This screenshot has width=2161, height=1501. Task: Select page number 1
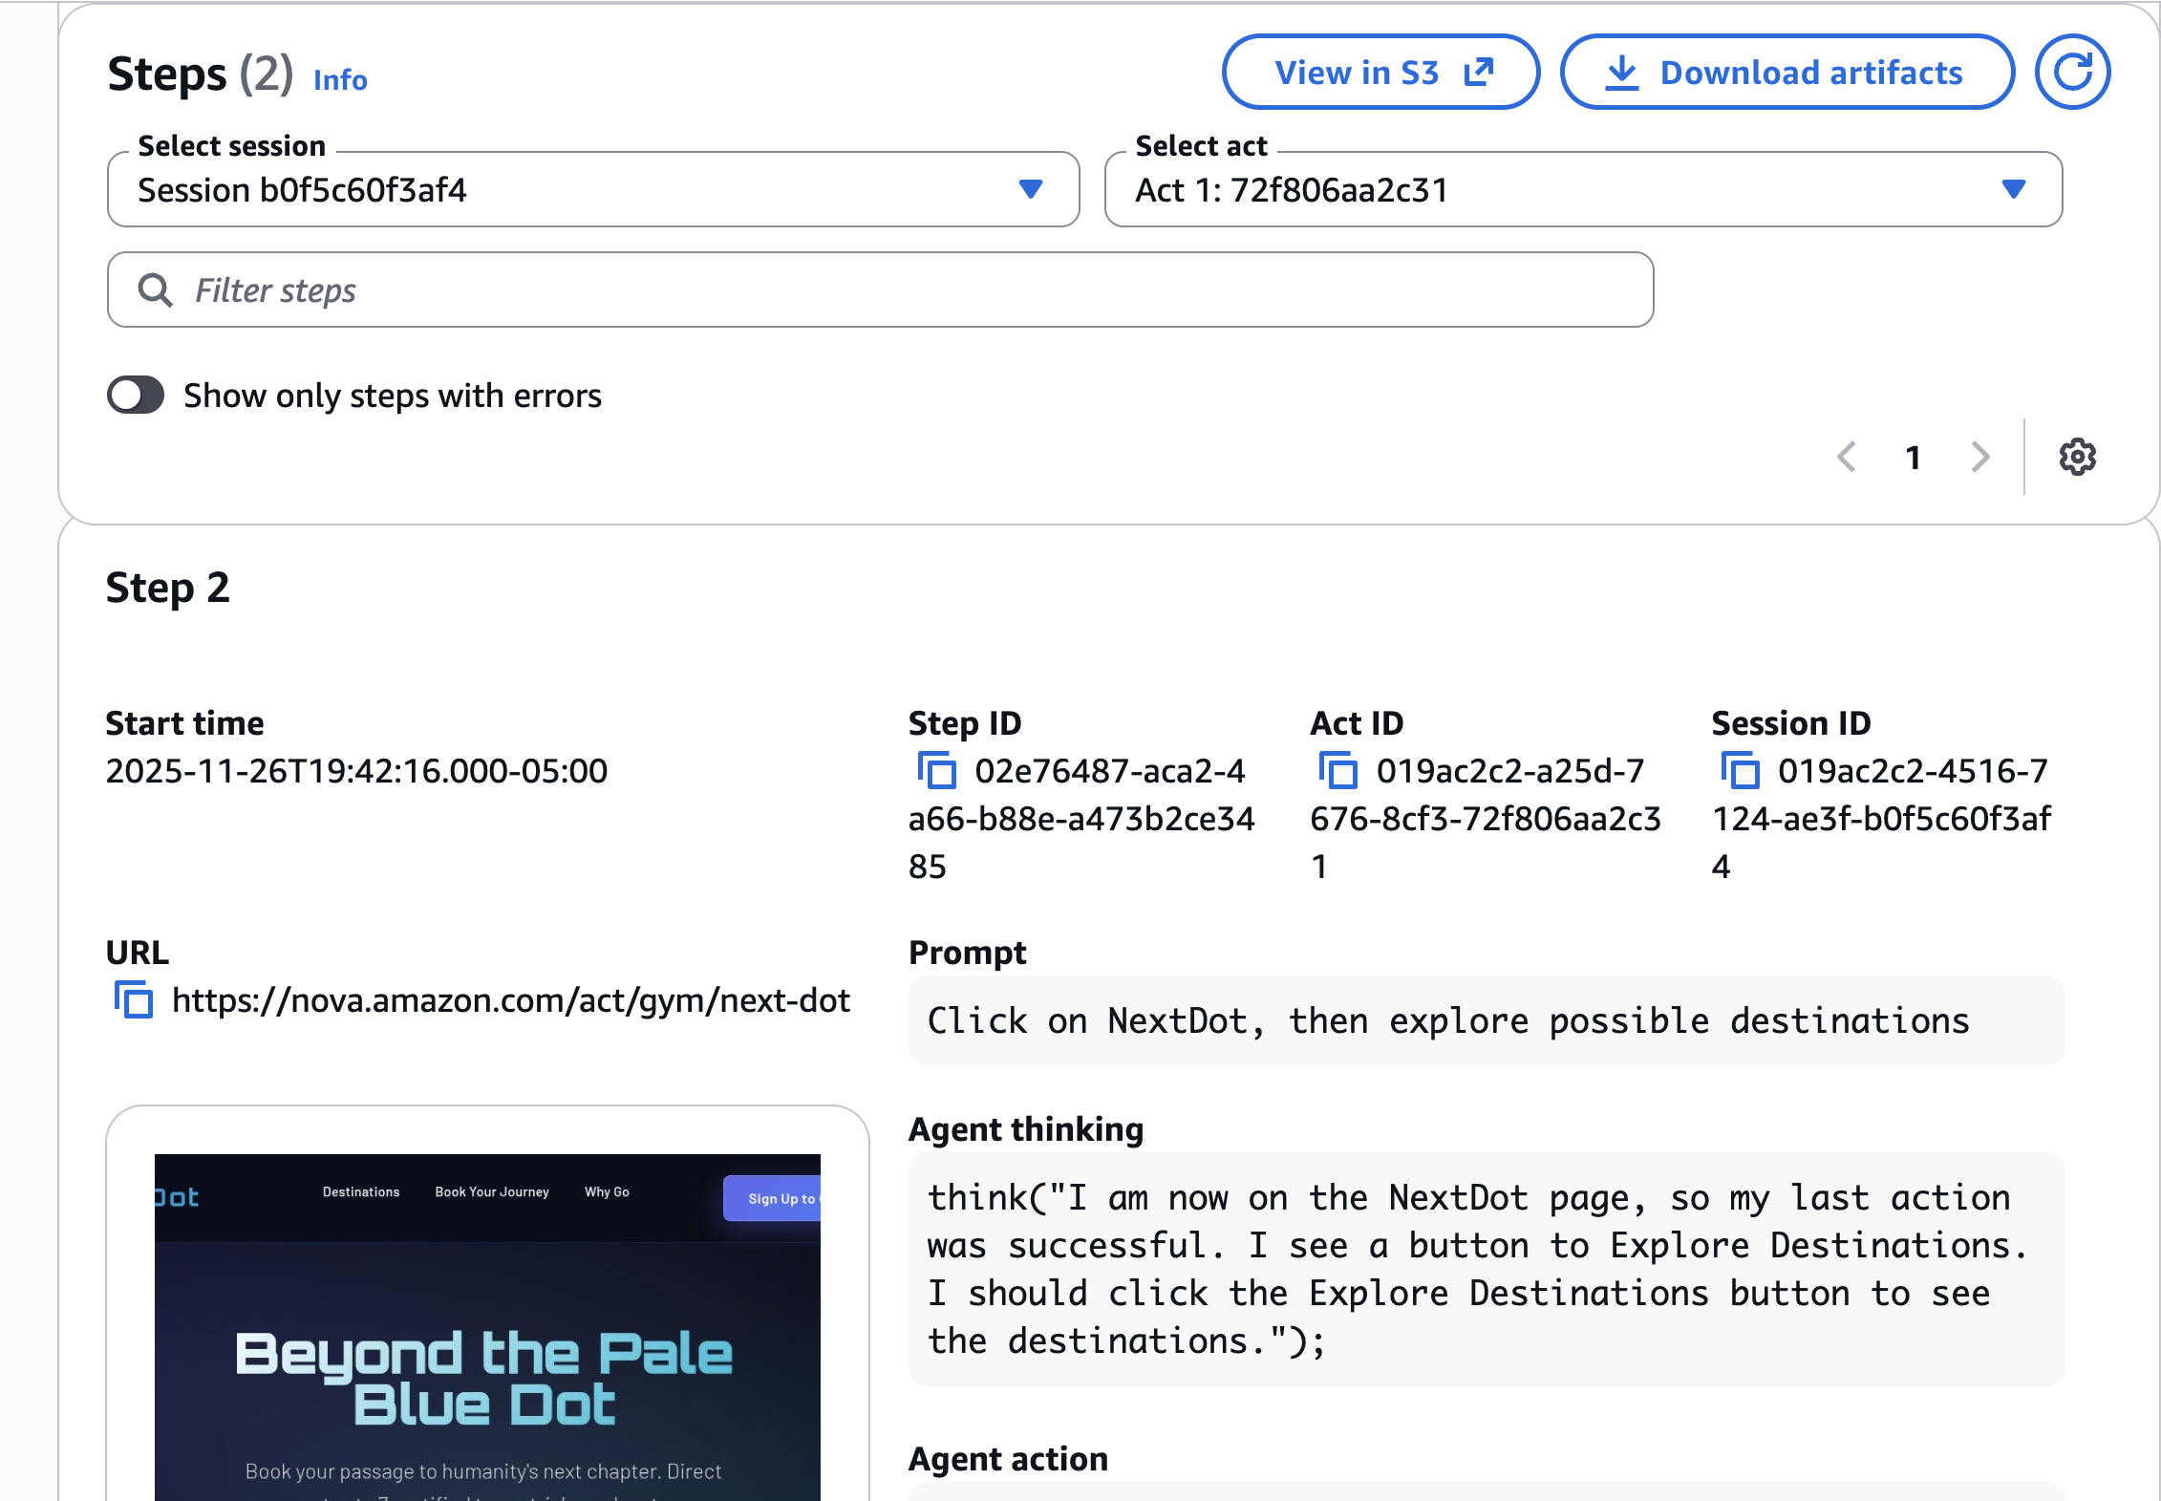(x=1913, y=458)
